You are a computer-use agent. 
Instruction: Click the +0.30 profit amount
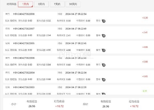tap(145, 18)
